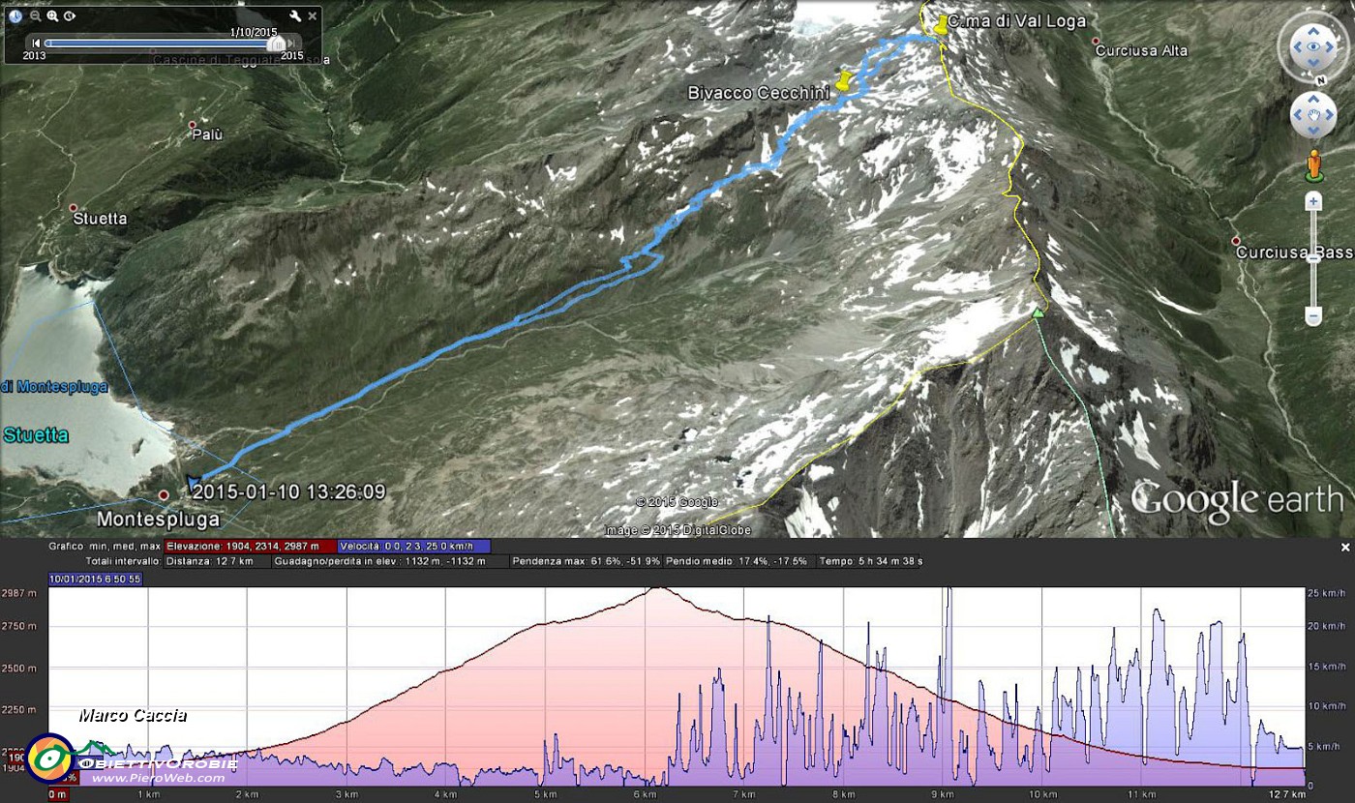Click the Tempo: 5 h 34 m 38 s value
The height and width of the screenshot is (803, 1355).
[871, 561]
